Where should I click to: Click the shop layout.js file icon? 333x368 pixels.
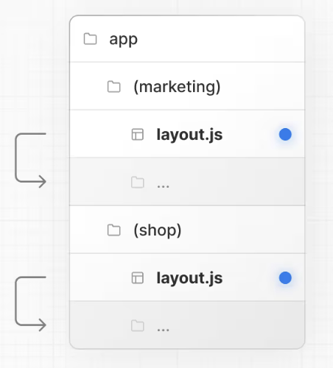click(x=138, y=278)
